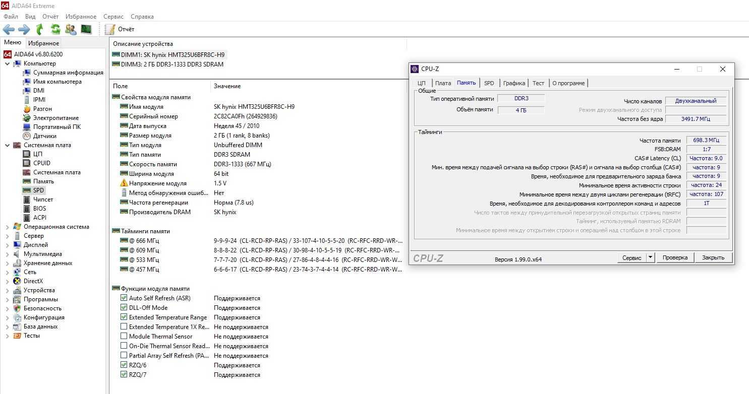
Task: Expand the Операционная система node
Action: [7, 227]
